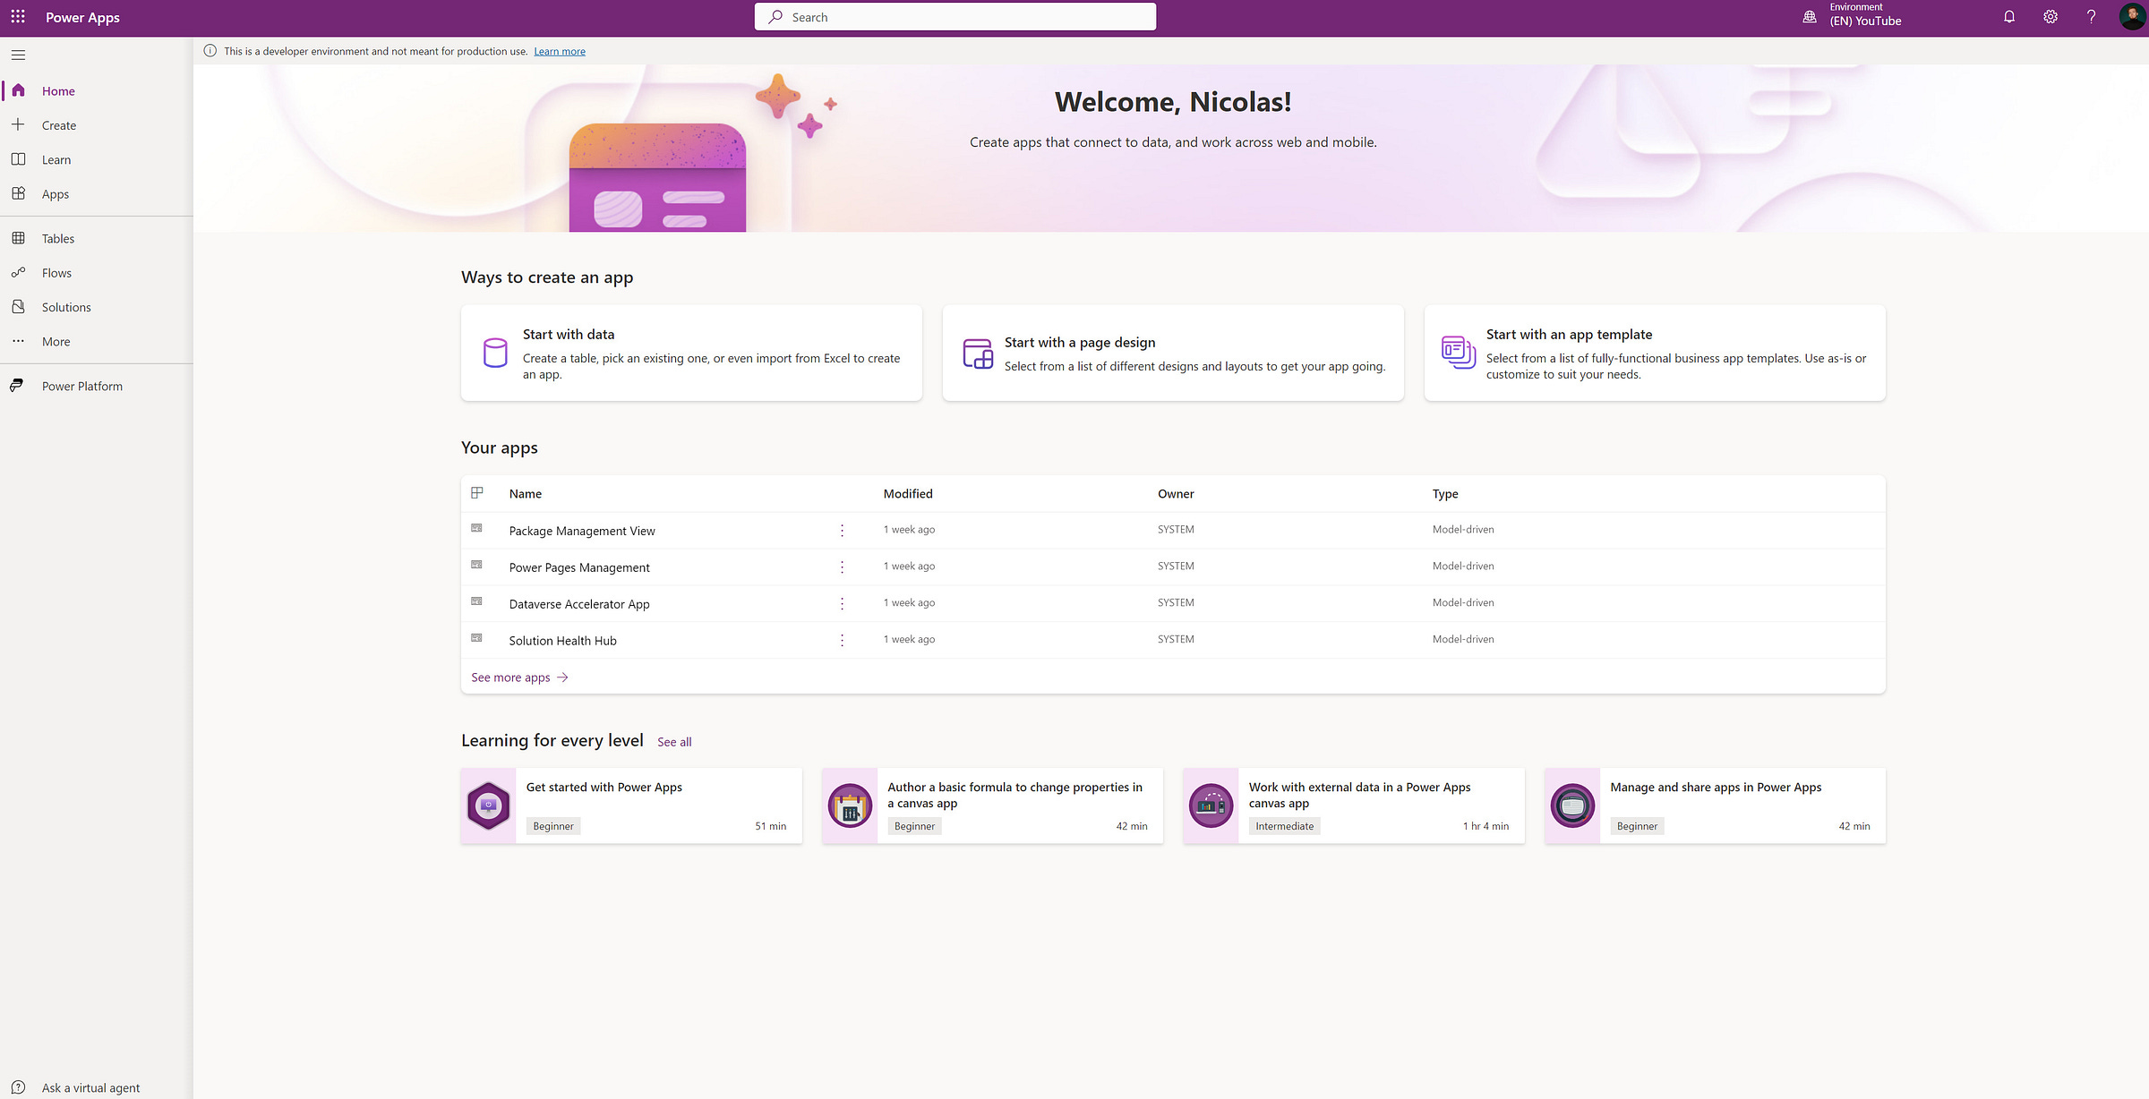
Task: Click the Tables icon in sidebar
Action: click(x=18, y=238)
